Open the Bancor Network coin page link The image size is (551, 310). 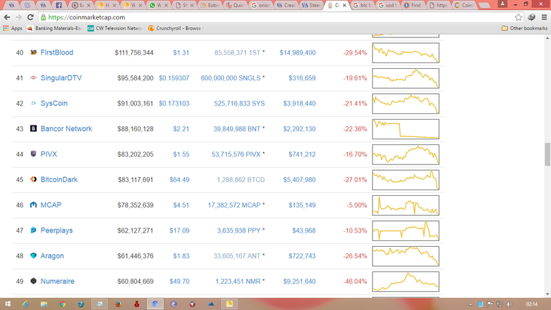[x=66, y=128]
